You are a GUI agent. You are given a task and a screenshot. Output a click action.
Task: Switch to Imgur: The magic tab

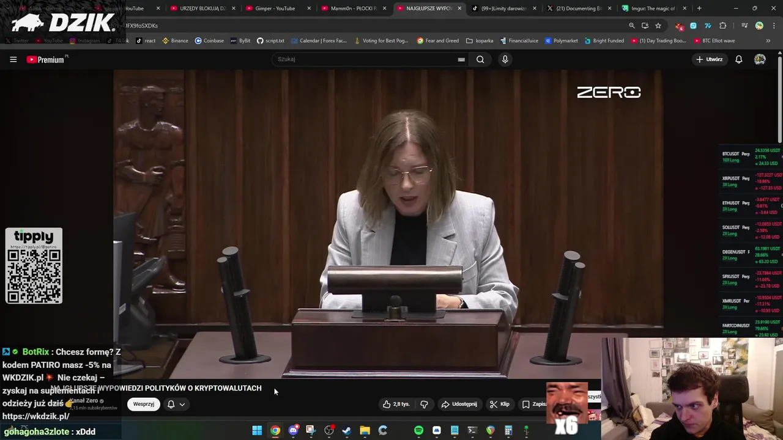pyautogui.click(x=653, y=9)
